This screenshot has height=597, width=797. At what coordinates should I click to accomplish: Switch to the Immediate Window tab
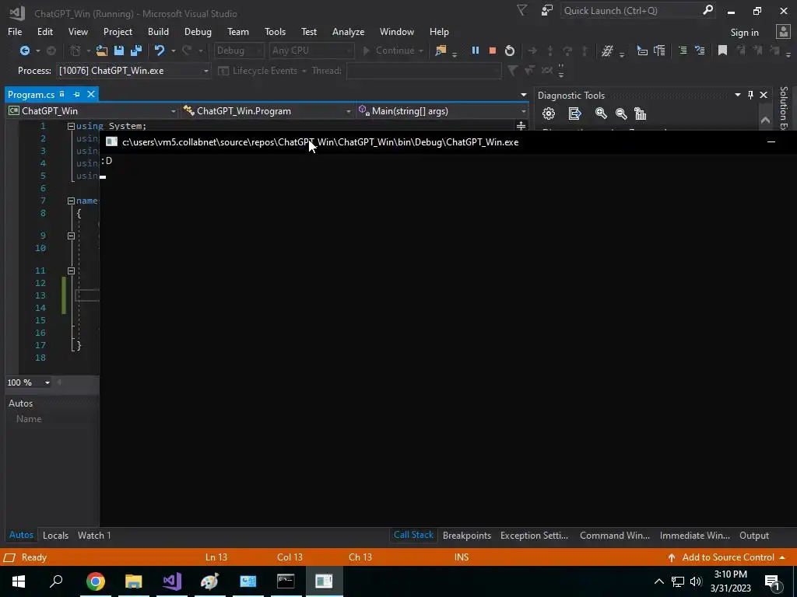(694, 535)
